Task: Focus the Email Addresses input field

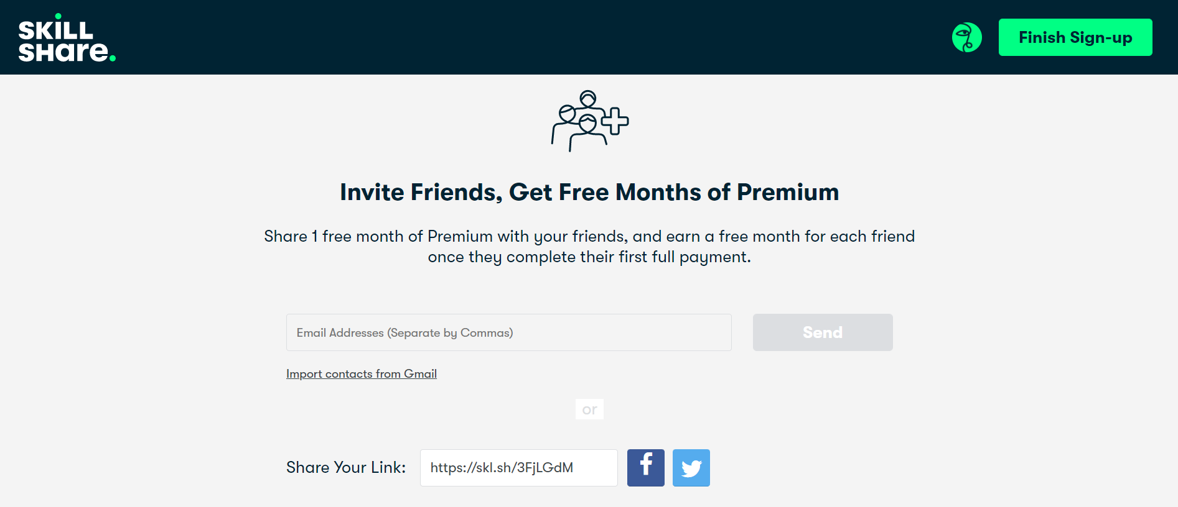Action: [x=508, y=332]
